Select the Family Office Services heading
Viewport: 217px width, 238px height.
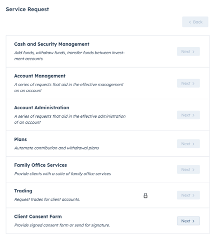click(40, 165)
